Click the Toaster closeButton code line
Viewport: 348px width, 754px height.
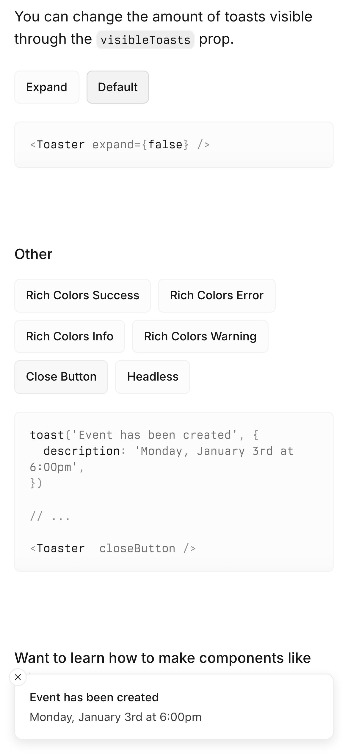coord(113,549)
